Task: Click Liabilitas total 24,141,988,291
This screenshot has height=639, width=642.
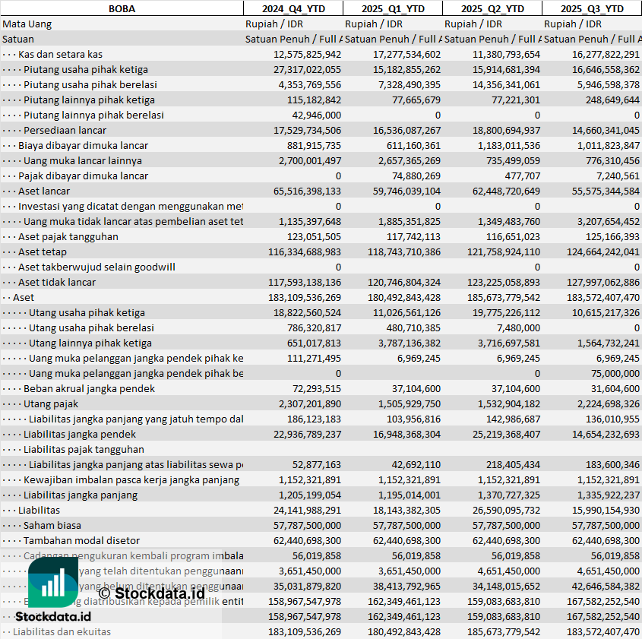Action: (x=307, y=509)
